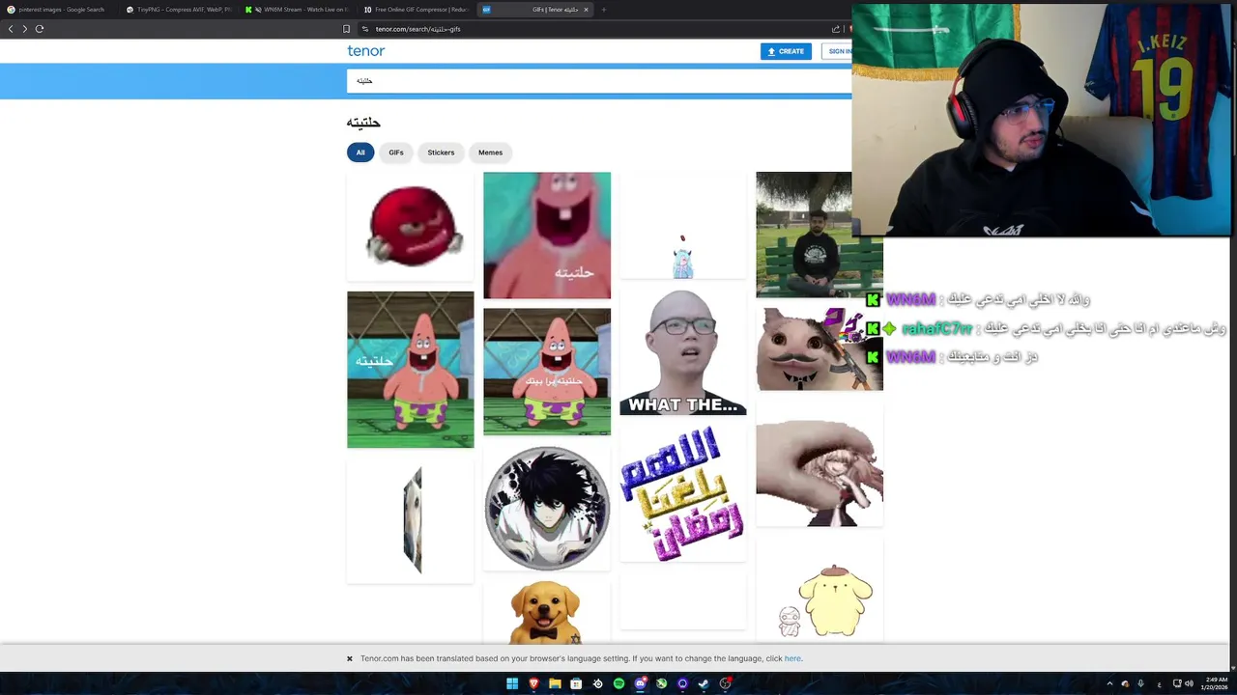Screen dimensions: 1237x695
Task: Go forward with the browser forward arrow
Action: 25,29
